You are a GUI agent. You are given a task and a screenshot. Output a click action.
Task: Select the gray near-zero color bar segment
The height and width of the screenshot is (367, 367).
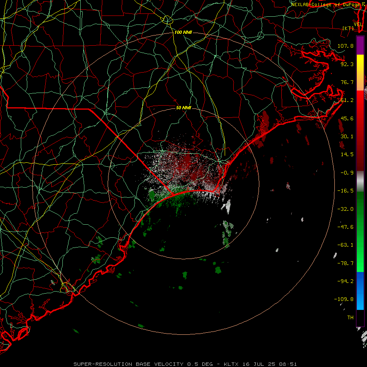(360, 181)
